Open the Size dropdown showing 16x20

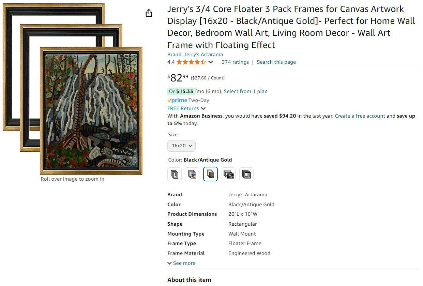coord(181,146)
